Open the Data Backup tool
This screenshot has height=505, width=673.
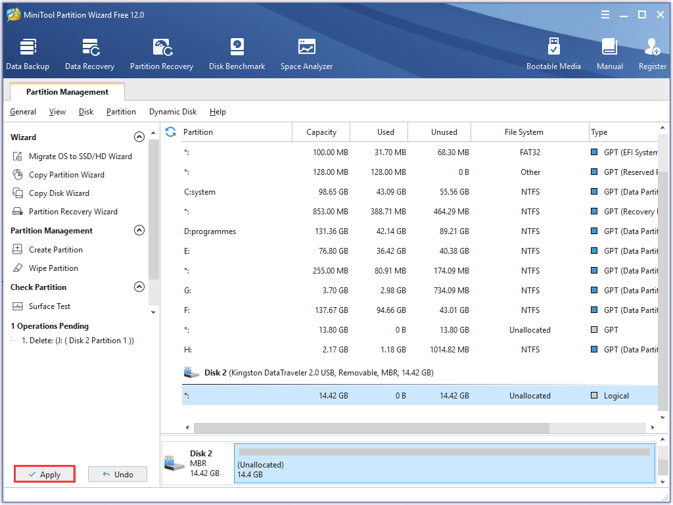[28, 55]
